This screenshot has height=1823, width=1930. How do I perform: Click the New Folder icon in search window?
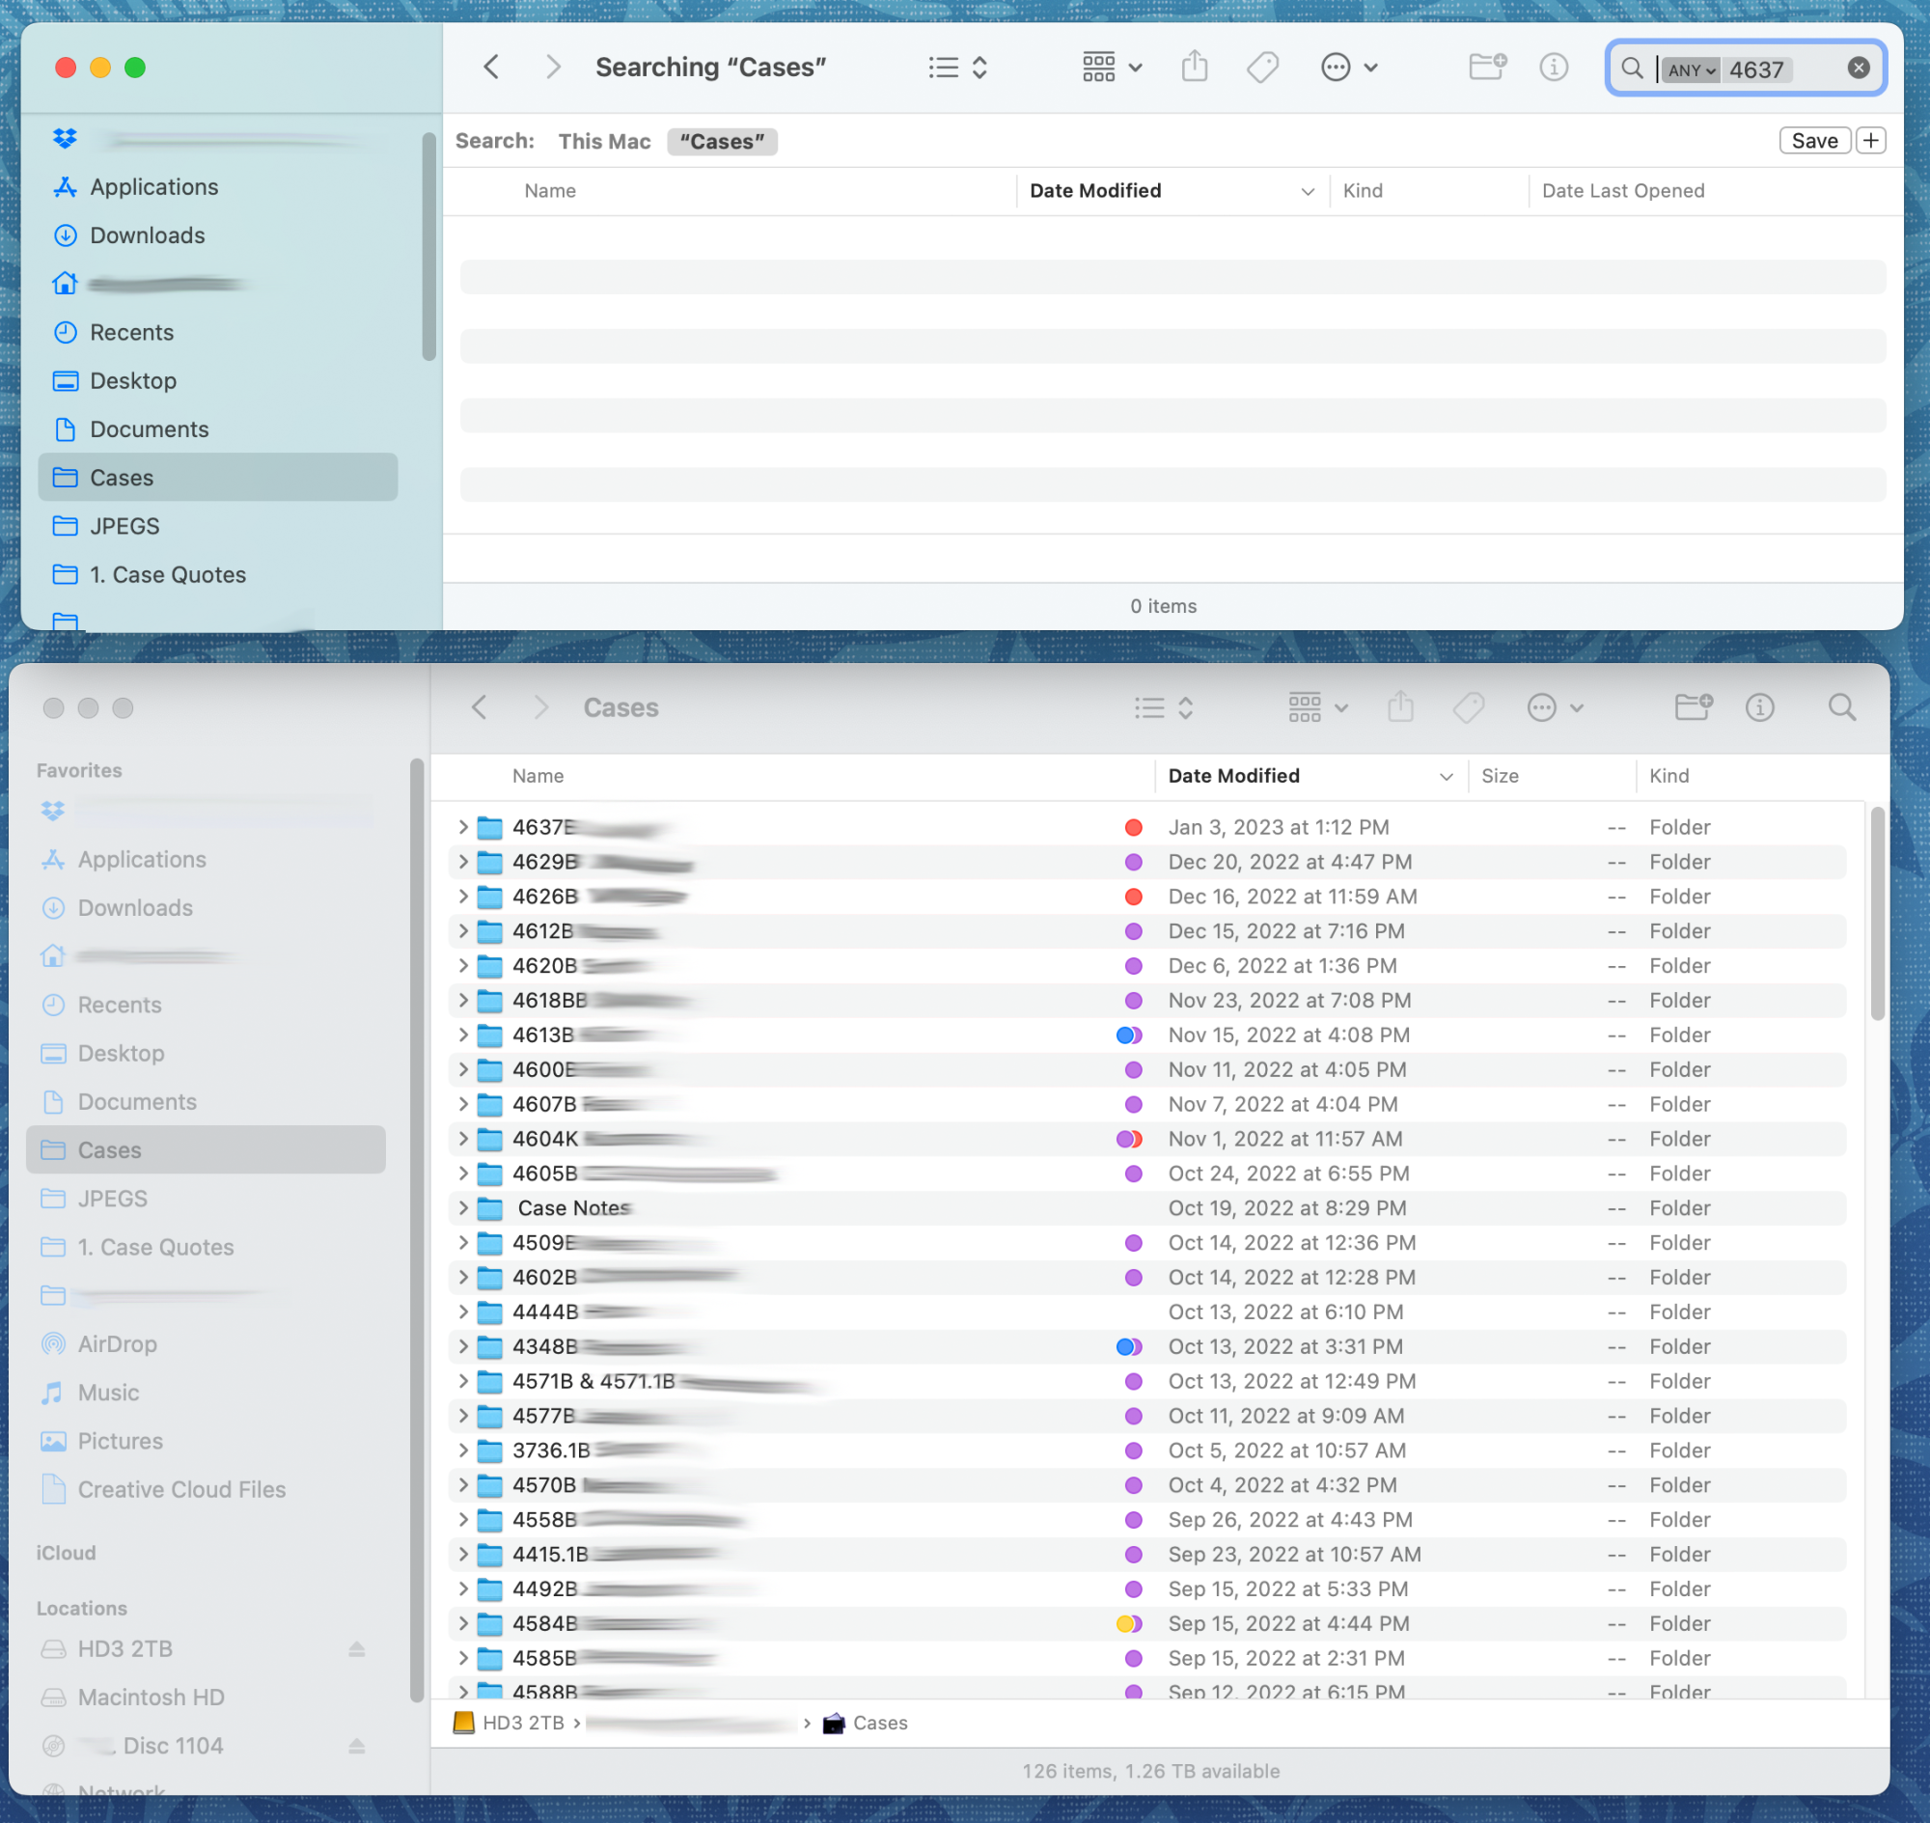tap(1486, 67)
